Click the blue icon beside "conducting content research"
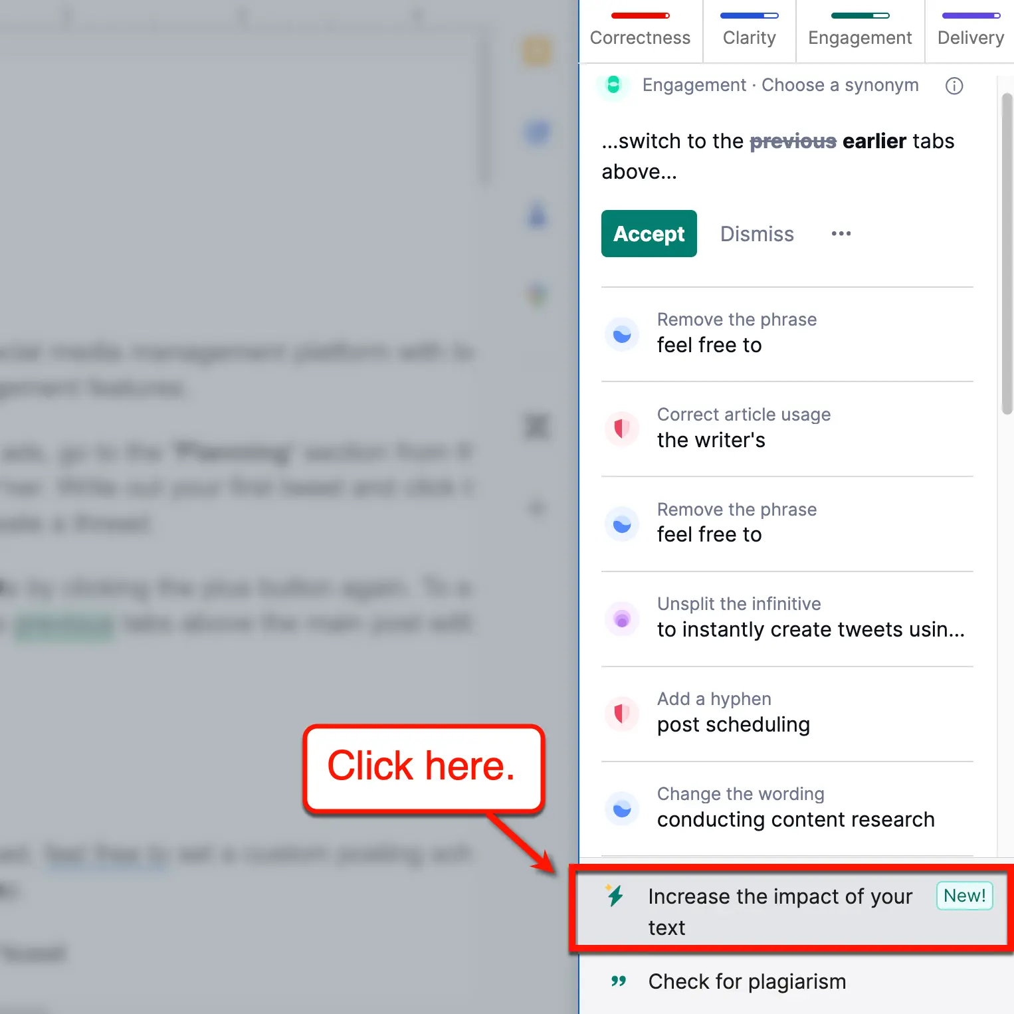The width and height of the screenshot is (1014, 1014). pos(622,809)
